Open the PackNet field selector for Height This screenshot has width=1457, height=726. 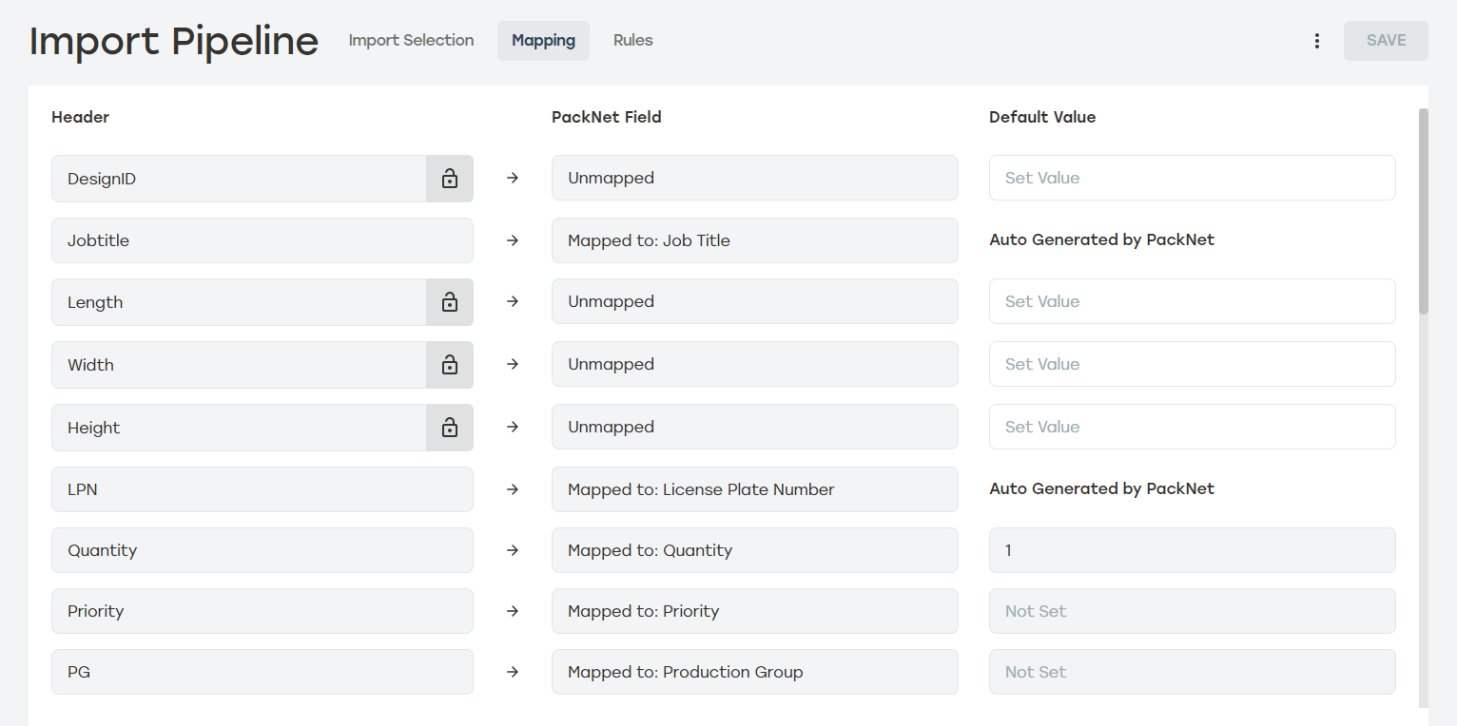click(754, 427)
